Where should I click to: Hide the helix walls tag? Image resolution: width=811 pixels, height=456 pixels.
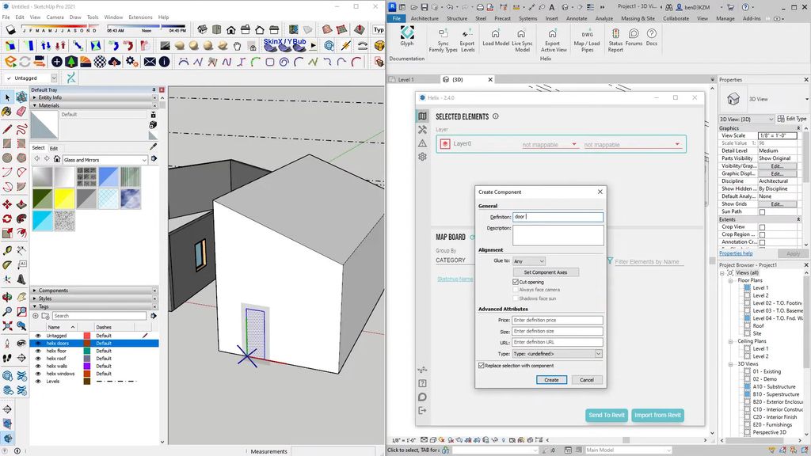[x=37, y=367]
